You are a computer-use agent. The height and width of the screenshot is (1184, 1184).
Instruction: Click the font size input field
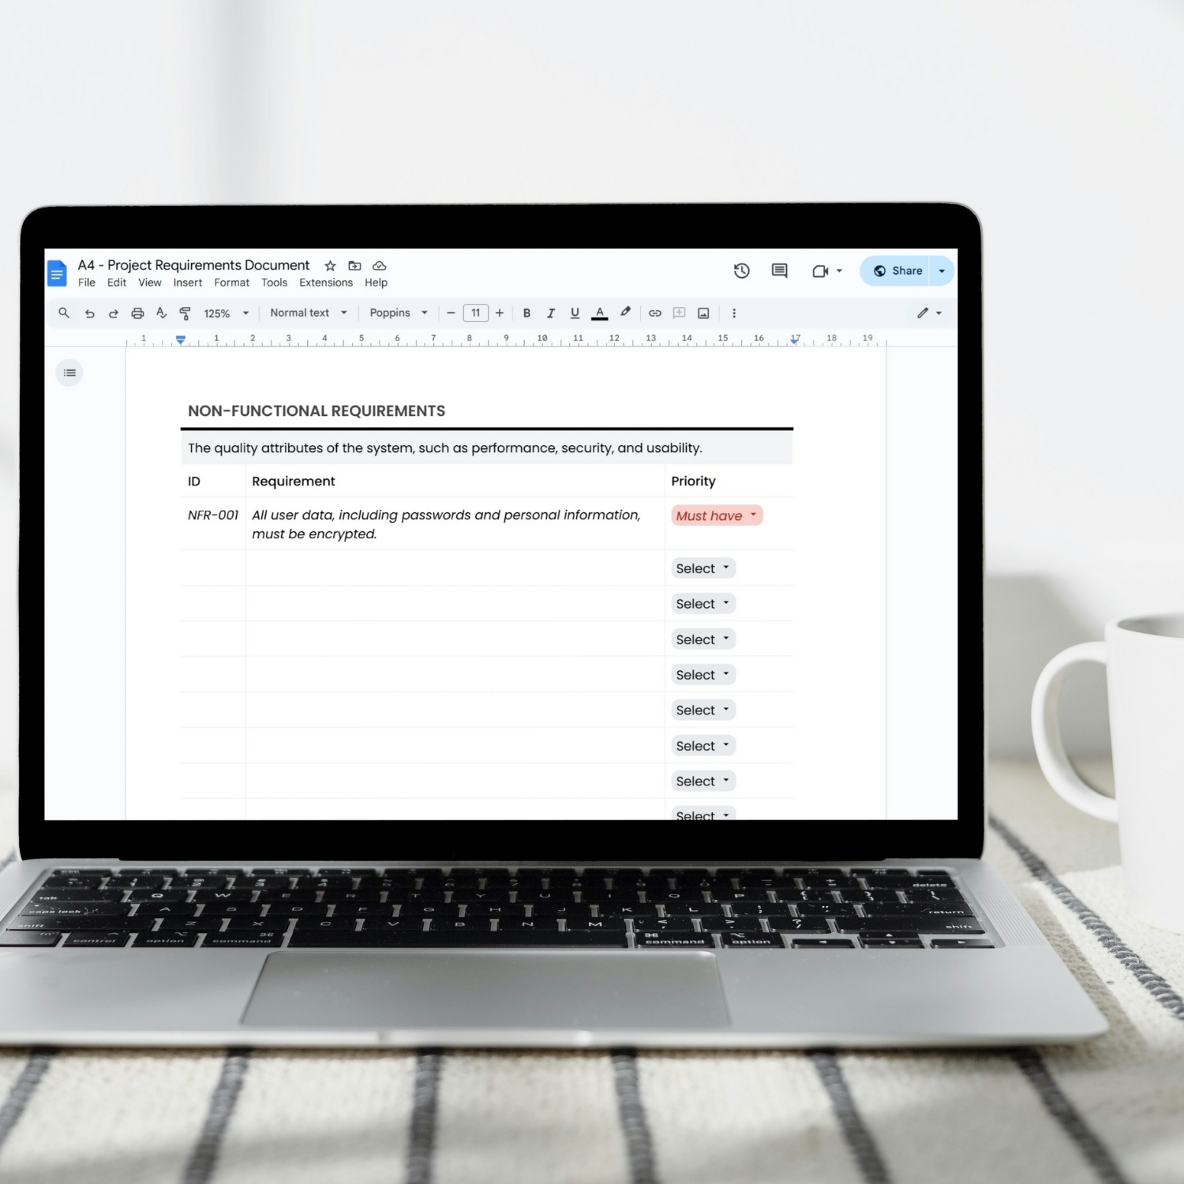coord(475,313)
